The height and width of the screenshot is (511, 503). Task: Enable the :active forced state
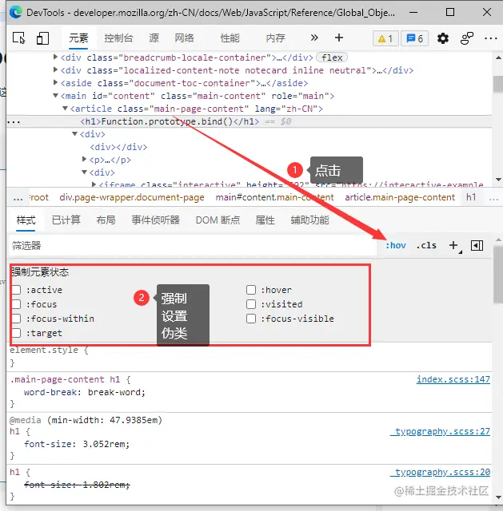[16, 290]
